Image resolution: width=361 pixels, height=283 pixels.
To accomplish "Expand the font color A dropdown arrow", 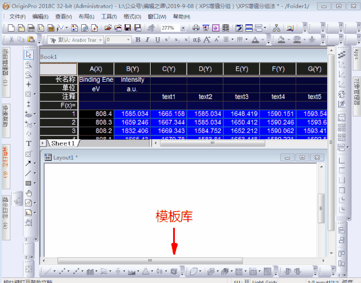I will coord(263,40).
